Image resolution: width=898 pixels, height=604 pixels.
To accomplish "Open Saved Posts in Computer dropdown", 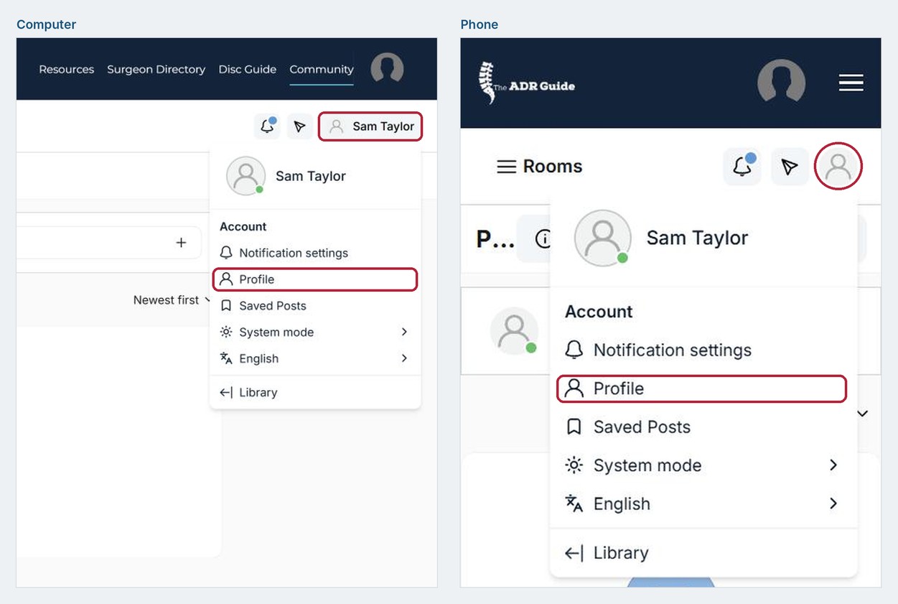I will (314, 306).
